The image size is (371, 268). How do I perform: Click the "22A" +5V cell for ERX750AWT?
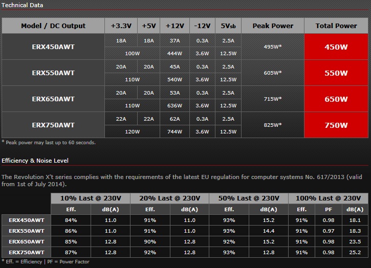click(x=148, y=119)
